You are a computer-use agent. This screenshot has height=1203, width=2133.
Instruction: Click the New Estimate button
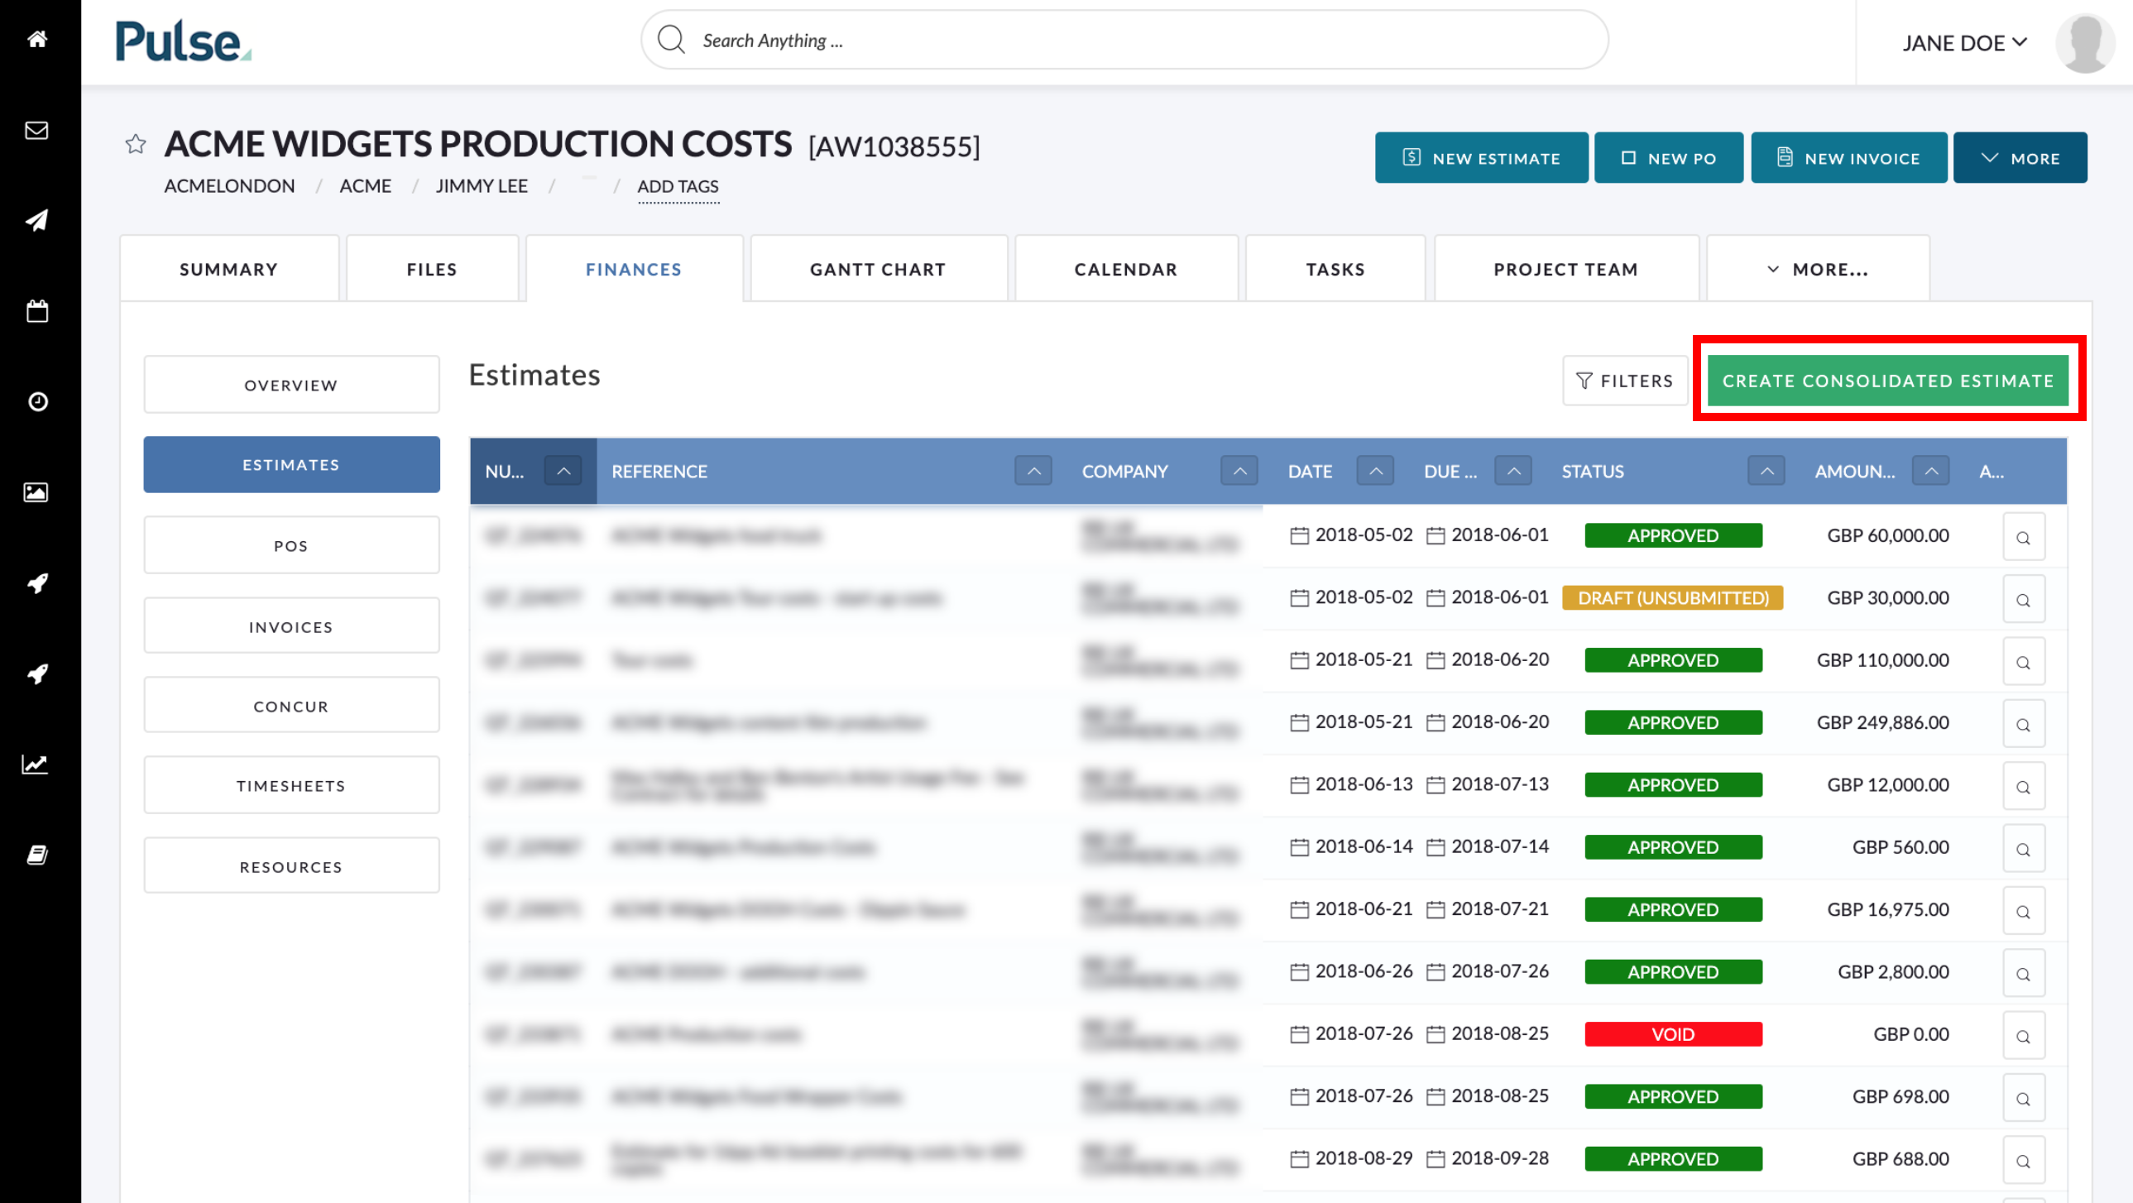1481,157
